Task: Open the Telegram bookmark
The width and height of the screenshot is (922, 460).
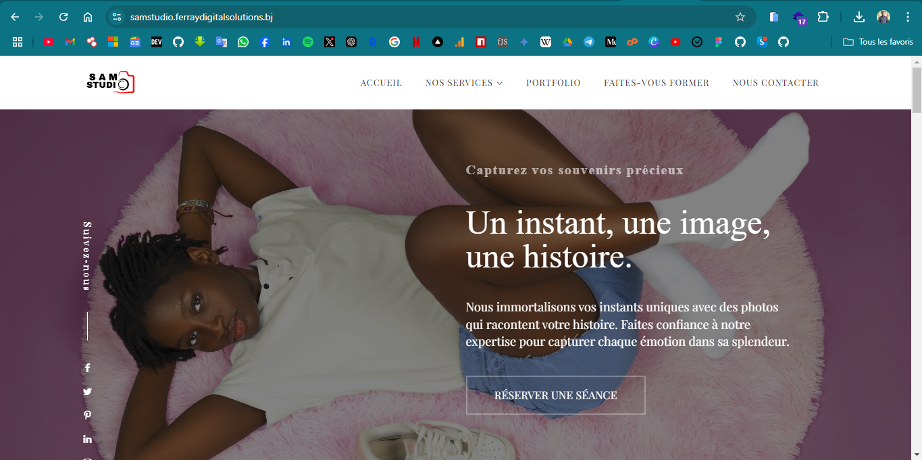Action: click(x=589, y=42)
